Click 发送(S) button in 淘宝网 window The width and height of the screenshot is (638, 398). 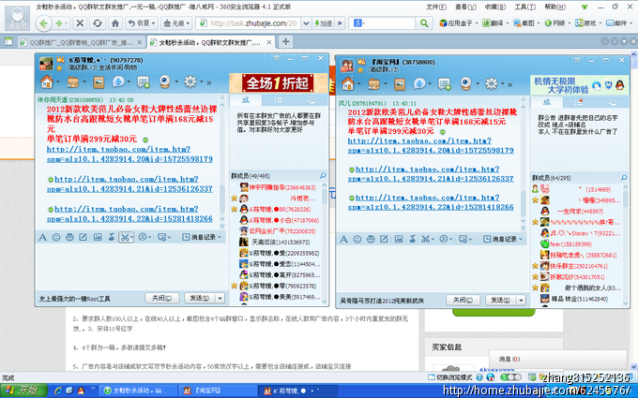point(500,300)
